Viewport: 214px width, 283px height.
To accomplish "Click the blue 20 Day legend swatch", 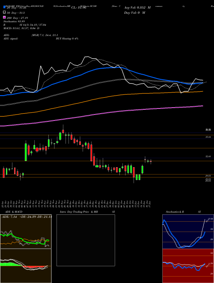I will tap(5, 7).
